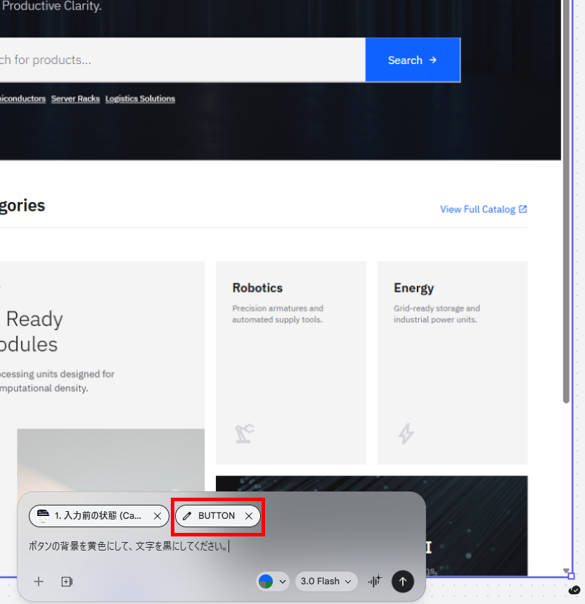585x604 pixels.
Task: Click the voice input waveform icon
Action: coord(375,581)
